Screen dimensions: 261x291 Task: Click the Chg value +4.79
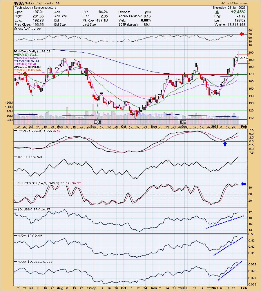(x=241, y=16)
